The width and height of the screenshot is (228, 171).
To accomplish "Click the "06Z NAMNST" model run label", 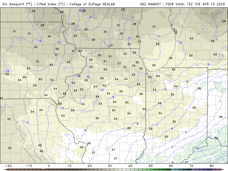I will [x=150, y=4].
